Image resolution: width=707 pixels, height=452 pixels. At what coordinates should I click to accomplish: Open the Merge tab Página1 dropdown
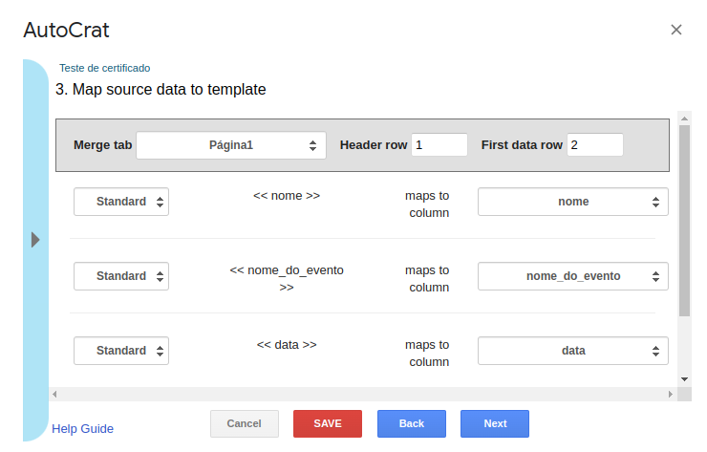coord(231,145)
